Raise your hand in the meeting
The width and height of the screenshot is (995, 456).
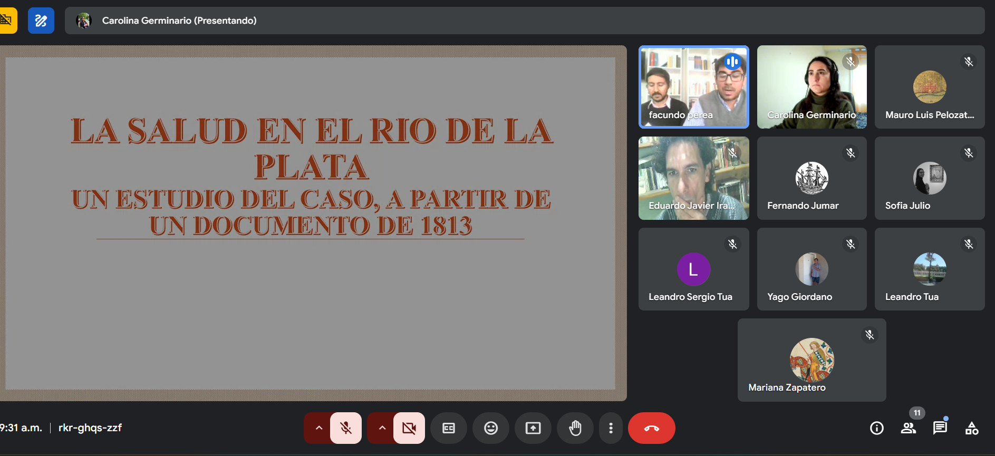(x=575, y=428)
